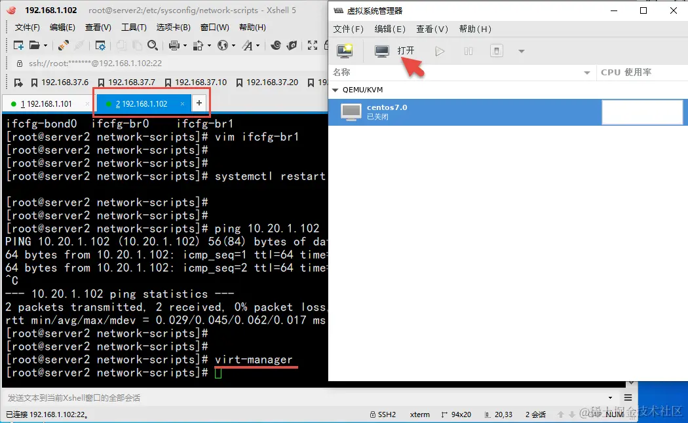Viewport: 688px width, 423px height.
Task: Click the 名称 column header sort arrow
Action: coord(586,73)
